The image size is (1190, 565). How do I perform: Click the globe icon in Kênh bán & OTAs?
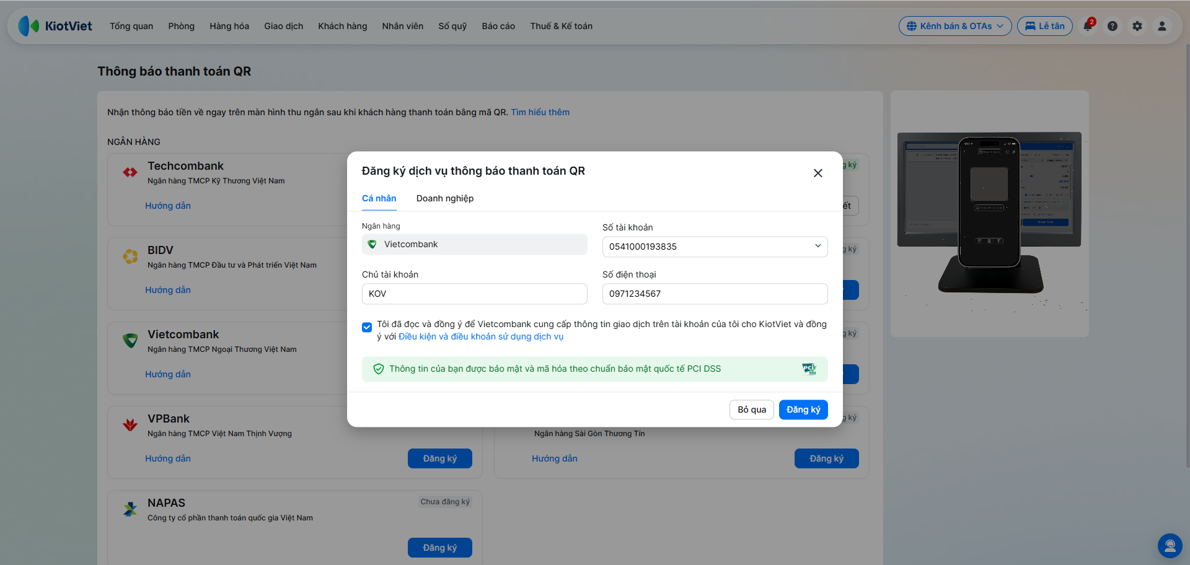(x=912, y=26)
